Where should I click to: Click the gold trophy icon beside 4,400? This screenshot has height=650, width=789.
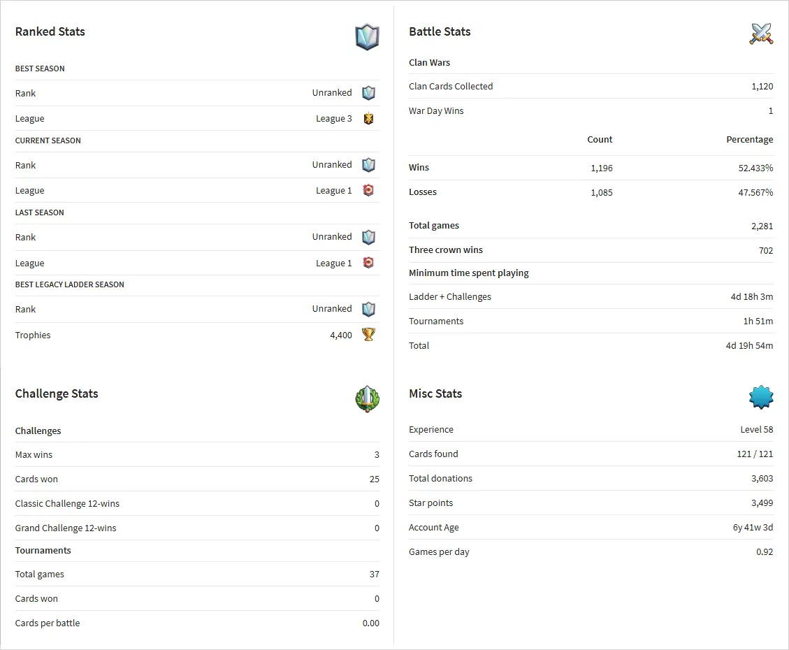pyautogui.click(x=368, y=335)
